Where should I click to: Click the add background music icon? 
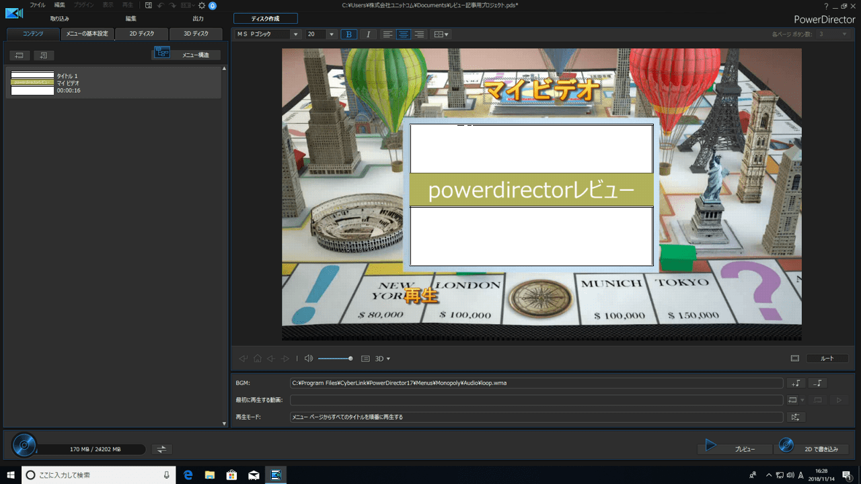point(796,383)
